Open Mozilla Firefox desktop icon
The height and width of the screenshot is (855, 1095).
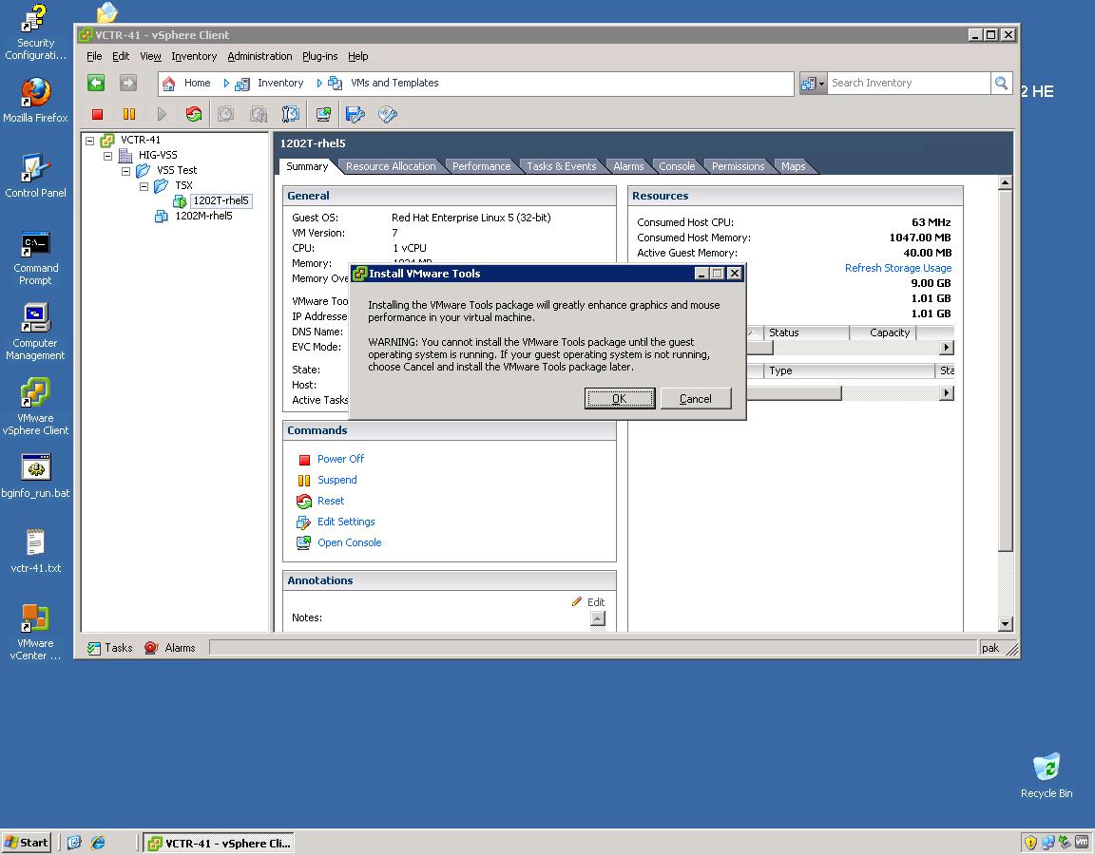point(35,100)
